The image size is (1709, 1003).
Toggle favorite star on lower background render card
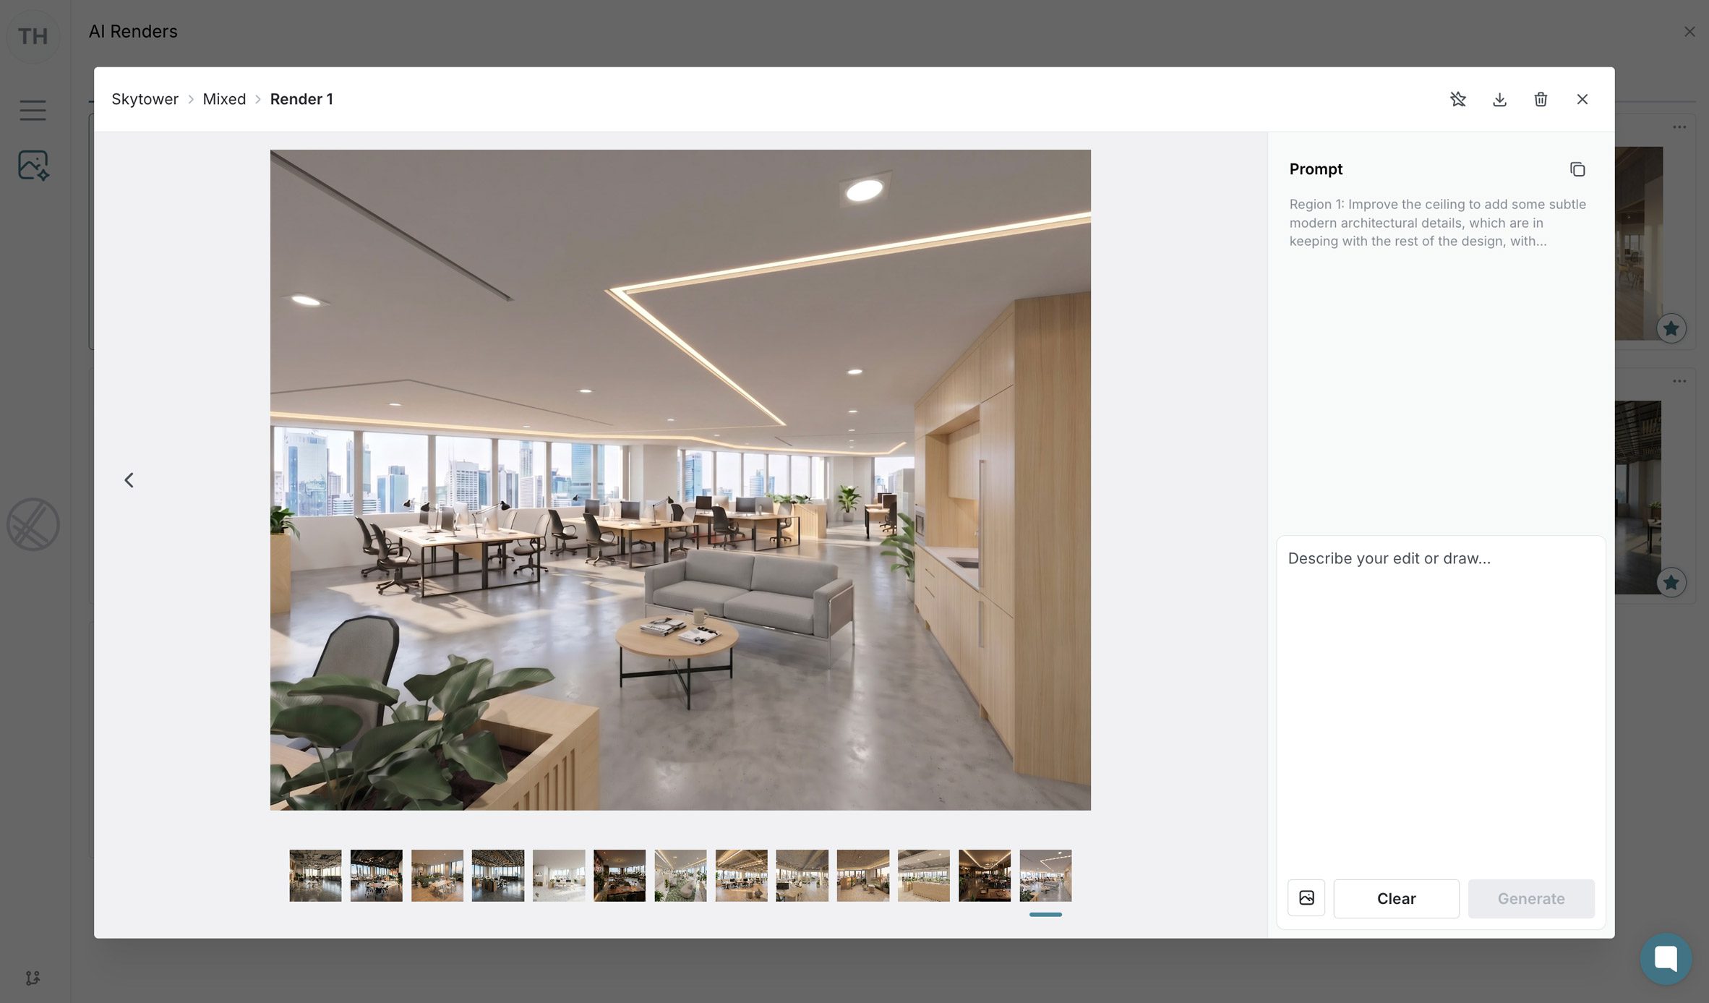(1671, 582)
